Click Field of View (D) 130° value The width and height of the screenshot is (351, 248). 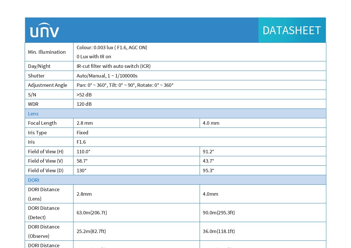pyautogui.click(x=81, y=171)
